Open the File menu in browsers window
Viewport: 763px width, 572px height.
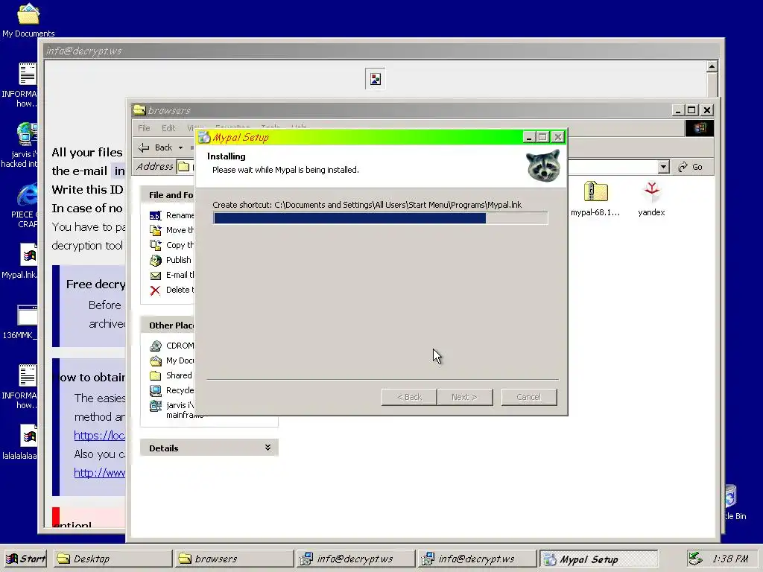(144, 128)
